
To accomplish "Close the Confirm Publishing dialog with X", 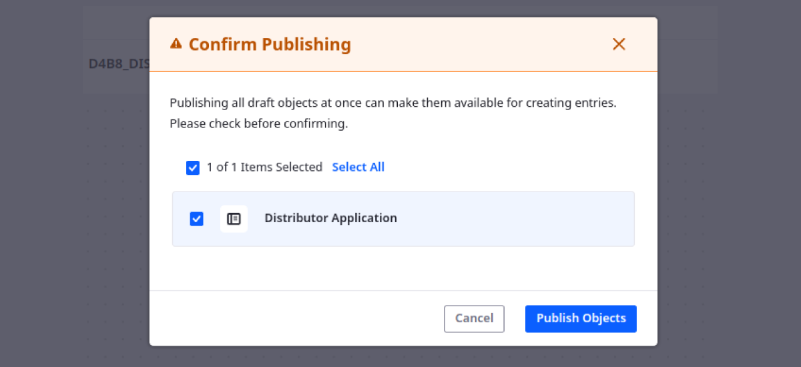I will (619, 44).
